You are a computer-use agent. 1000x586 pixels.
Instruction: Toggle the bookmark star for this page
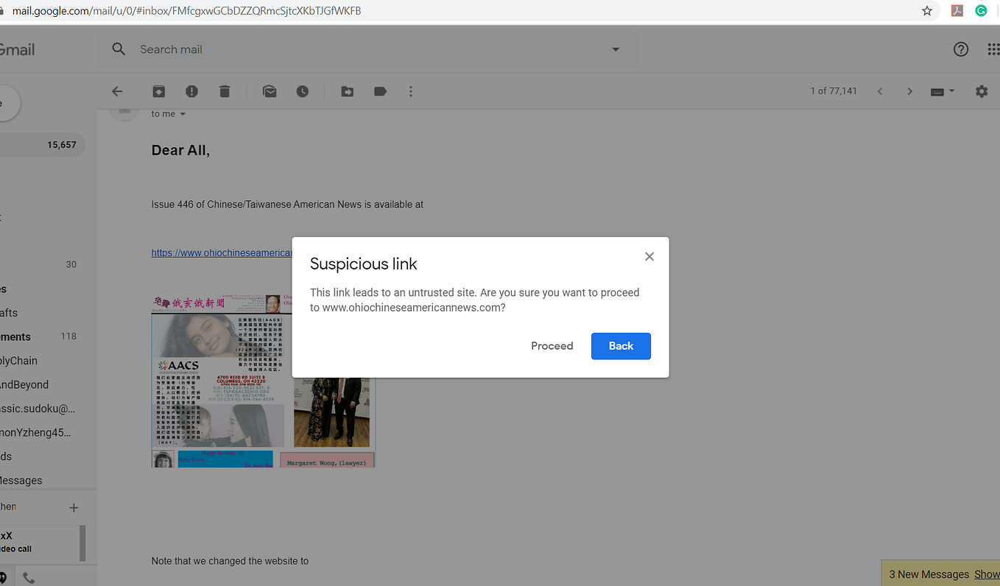(927, 10)
